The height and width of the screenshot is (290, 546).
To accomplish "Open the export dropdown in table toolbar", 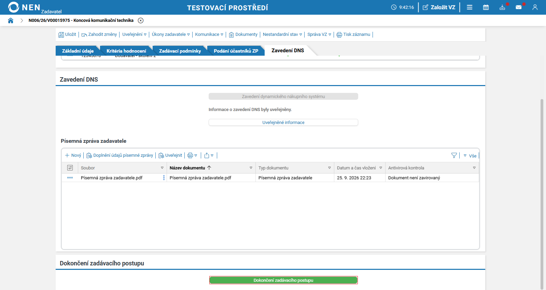I will pyautogui.click(x=209, y=155).
